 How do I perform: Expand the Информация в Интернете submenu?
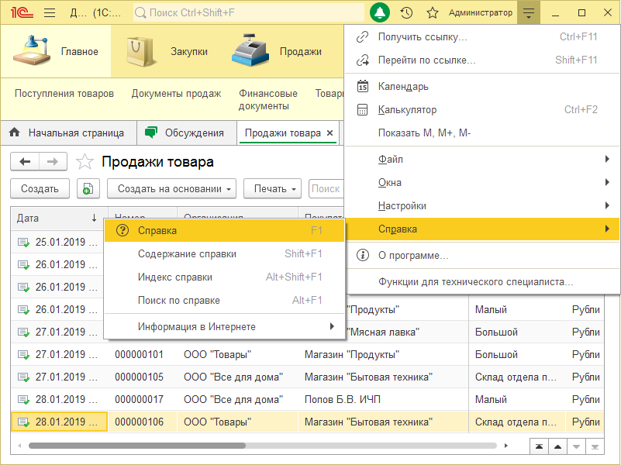(x=225, y=326)
